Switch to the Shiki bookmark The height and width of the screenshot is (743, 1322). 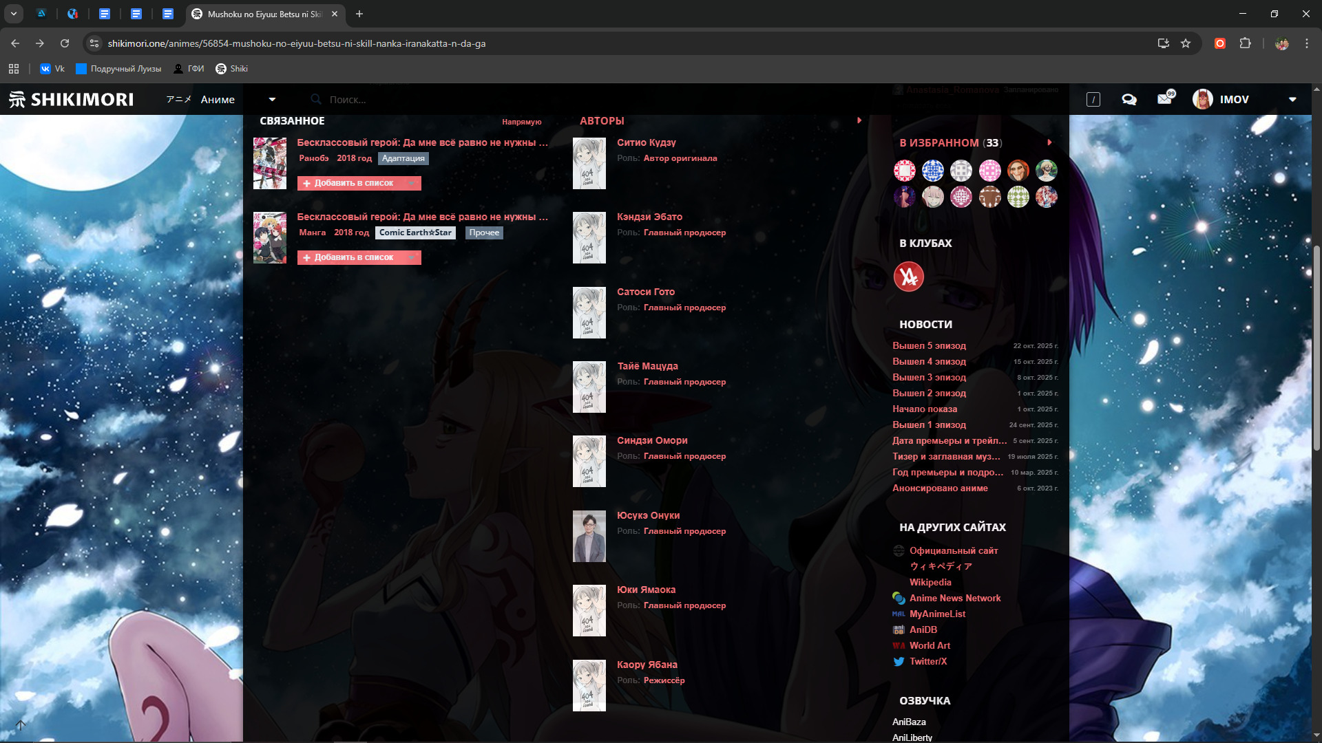[232, 69]
